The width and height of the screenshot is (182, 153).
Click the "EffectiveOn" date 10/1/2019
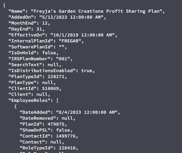83,35
